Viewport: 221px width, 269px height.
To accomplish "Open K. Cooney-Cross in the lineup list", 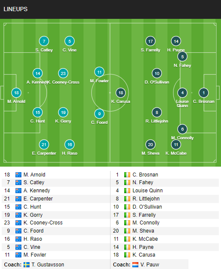I will [43, 223].
